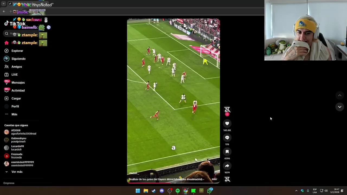Open the Windows Start menu

point(138,191)
